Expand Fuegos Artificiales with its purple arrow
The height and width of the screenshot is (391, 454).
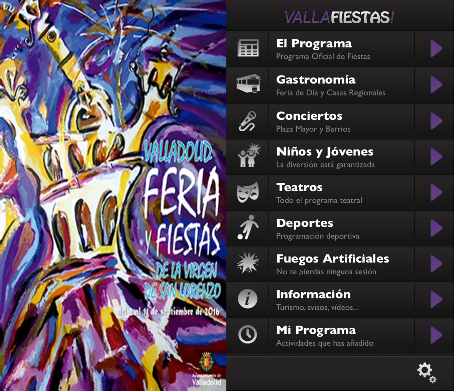tap(436, 263)
